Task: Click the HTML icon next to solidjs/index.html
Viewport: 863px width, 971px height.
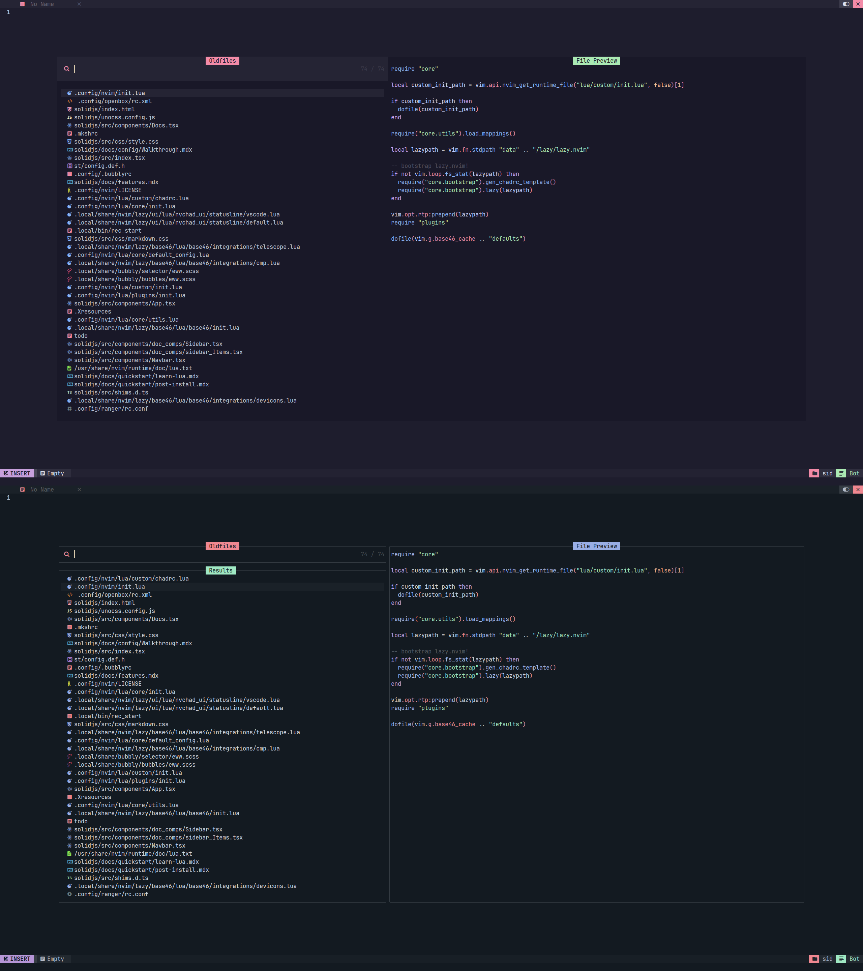Action: point(70,109)
